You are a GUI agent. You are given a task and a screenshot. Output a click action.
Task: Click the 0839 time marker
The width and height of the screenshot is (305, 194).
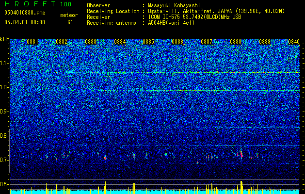pos(265,42)
